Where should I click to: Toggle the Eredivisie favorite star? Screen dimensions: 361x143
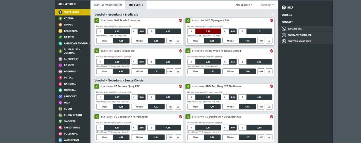coord(273,15)
